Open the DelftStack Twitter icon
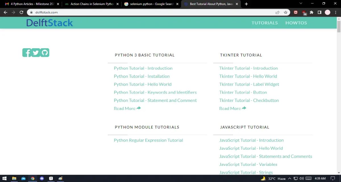The image size is (341, 182). 36,53
